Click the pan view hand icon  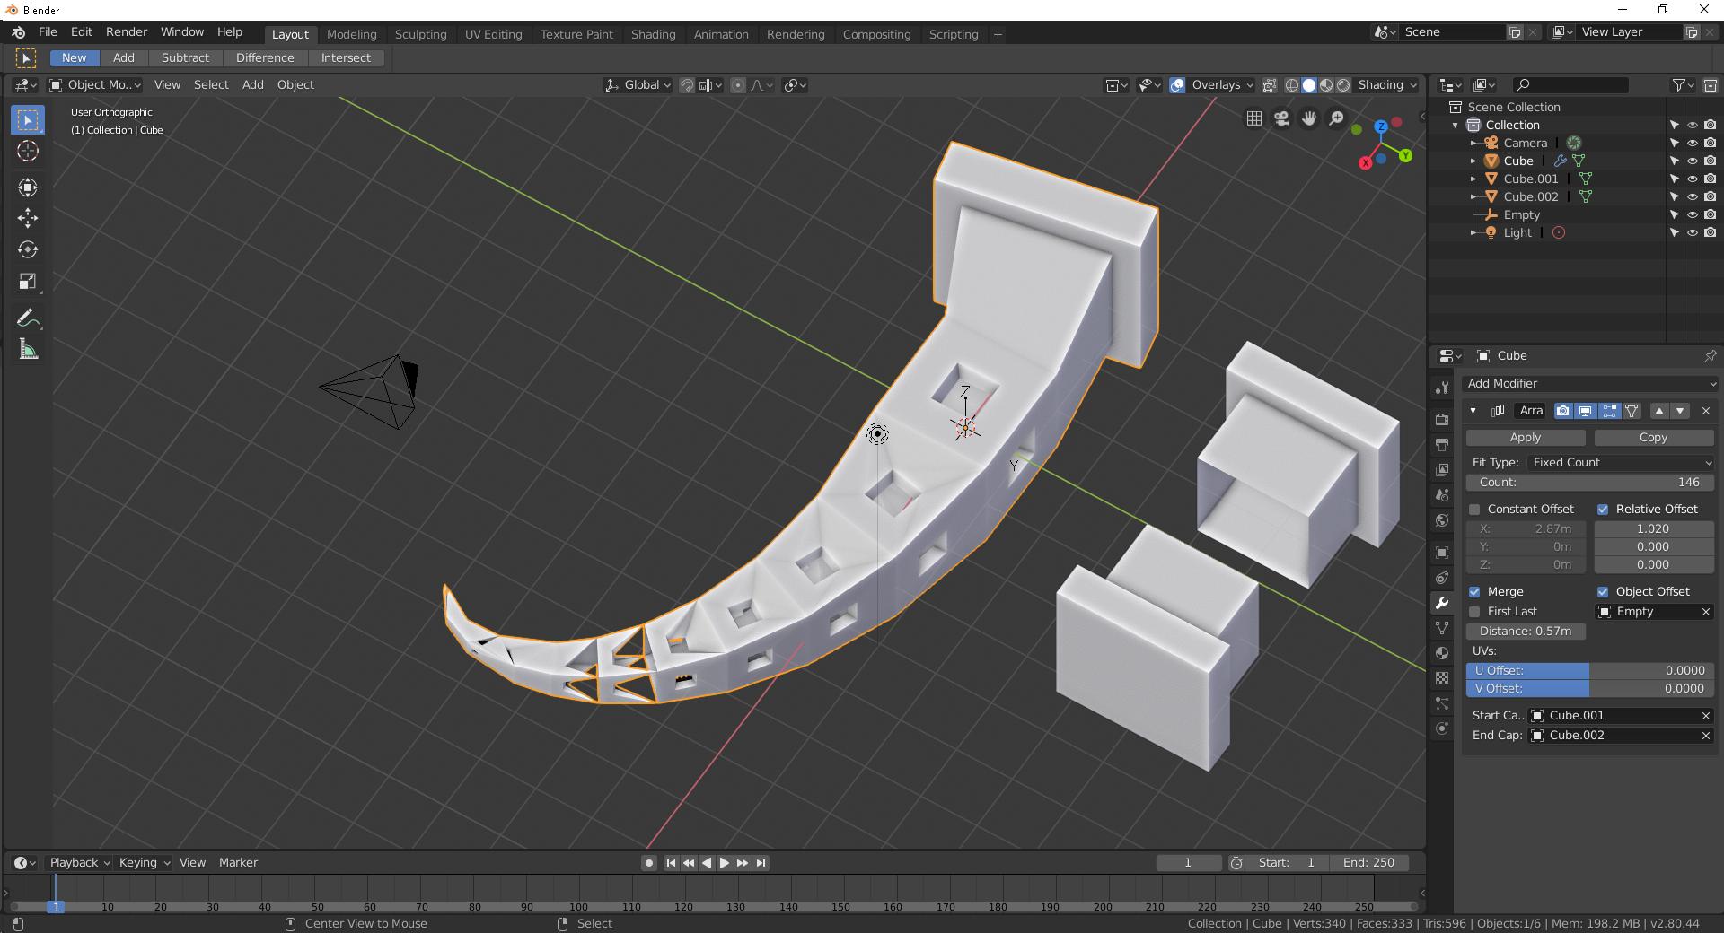pos(1309,118)
